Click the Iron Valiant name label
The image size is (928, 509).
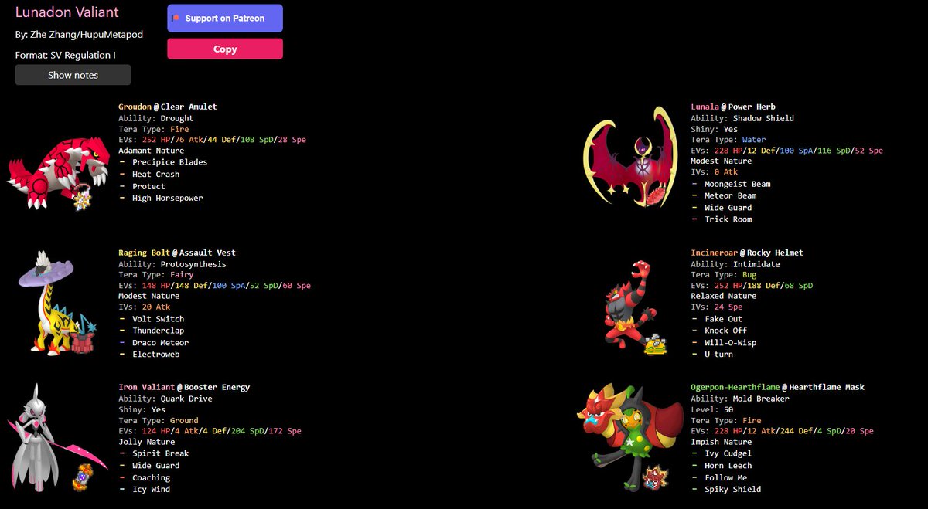(x=146, y=387)
